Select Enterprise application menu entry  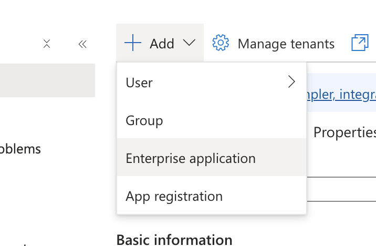(212, 158)
